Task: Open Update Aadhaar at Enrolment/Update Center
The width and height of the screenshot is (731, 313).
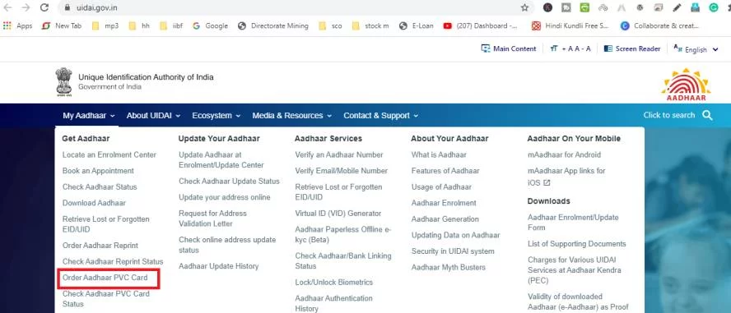Action: point(221,160)
